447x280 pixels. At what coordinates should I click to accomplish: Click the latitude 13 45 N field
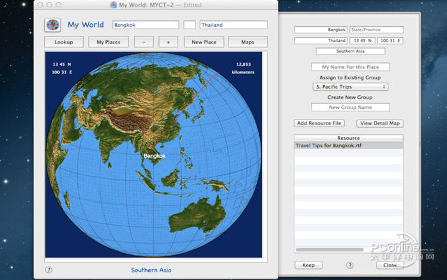[x=362, y=40]
